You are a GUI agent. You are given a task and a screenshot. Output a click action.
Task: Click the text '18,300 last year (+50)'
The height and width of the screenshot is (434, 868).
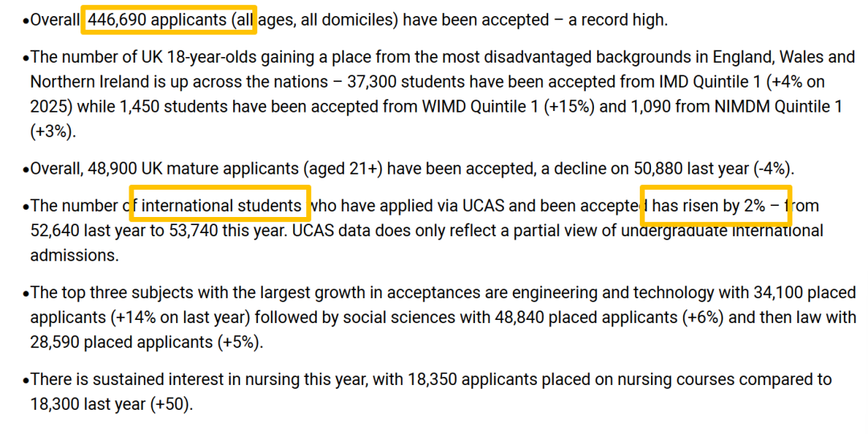point(111,404)
